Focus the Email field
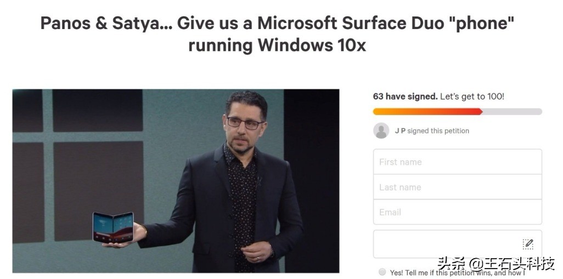563x279 pixels. tap(458, 212)
